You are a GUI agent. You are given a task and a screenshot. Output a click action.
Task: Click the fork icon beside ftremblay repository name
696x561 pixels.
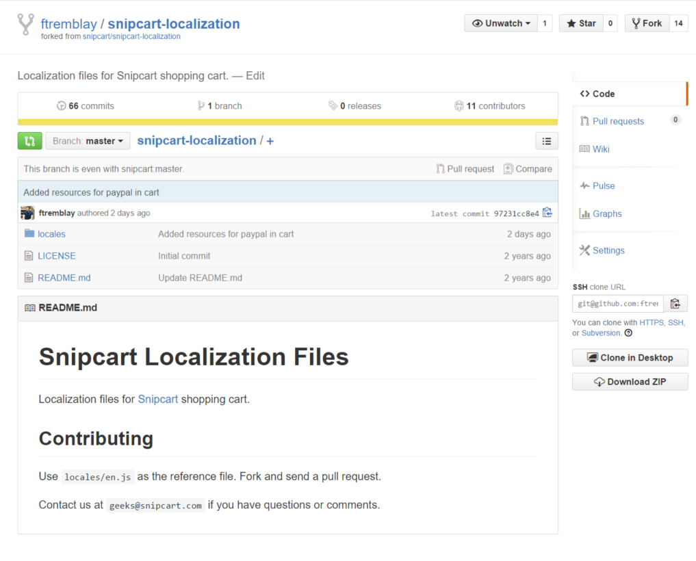(25, 24)
